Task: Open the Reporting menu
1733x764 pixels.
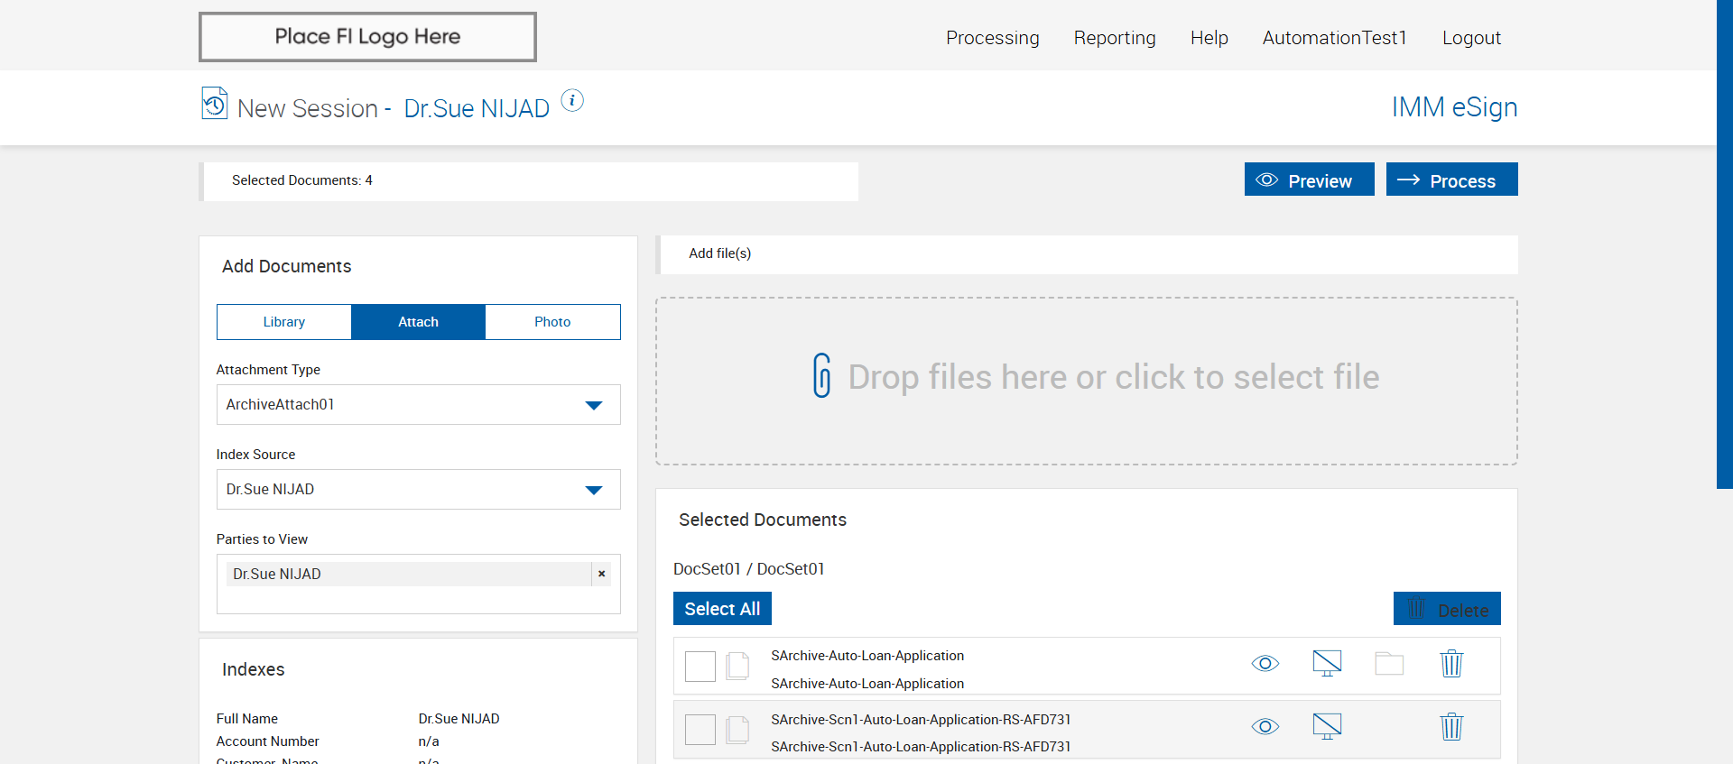Action: click(1115, 38)
